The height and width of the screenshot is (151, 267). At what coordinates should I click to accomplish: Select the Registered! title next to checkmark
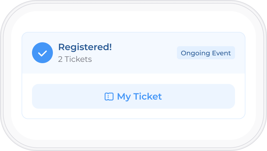[x=85, y=47]
